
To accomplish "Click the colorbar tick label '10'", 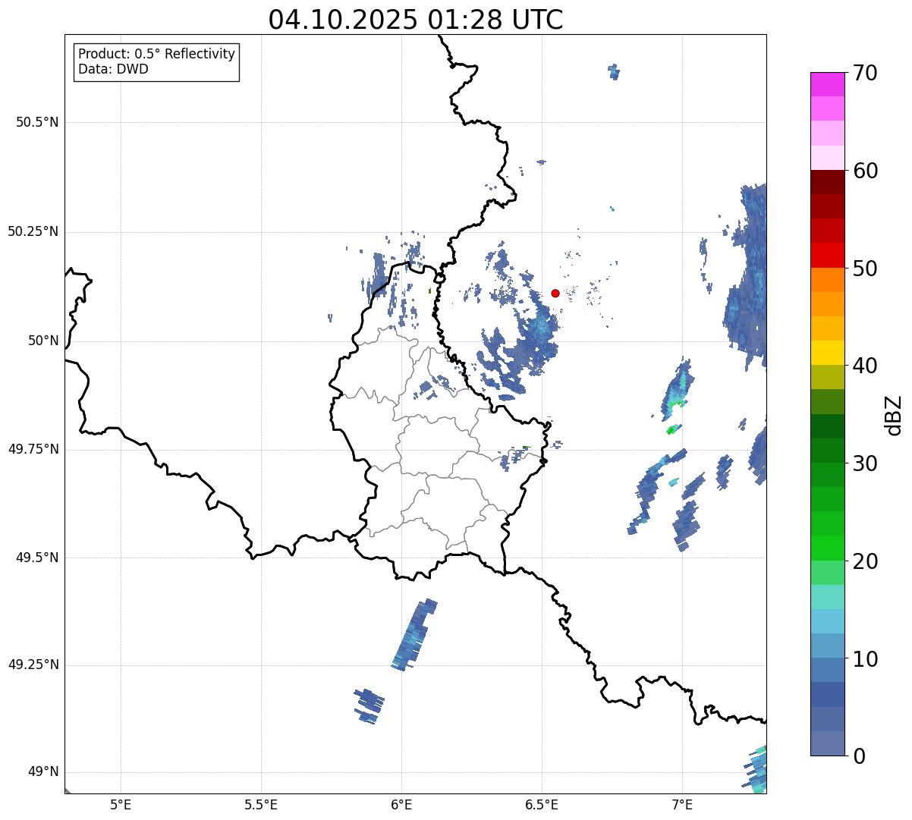I will [x=865, y=658].
